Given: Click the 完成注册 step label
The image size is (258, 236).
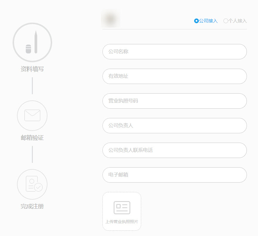Looking at the screenshot, I should [x=32, y=206].
